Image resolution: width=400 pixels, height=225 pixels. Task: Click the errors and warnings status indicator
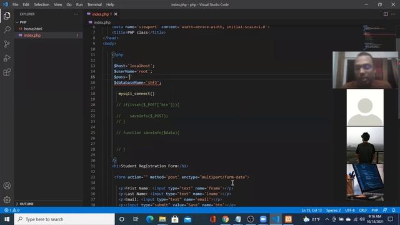click(12, 210)
